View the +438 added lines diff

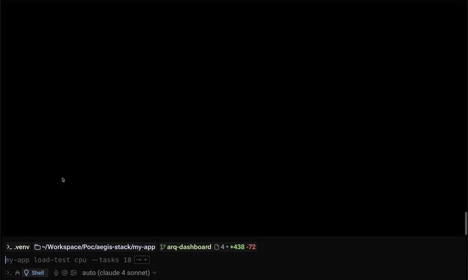237,247
